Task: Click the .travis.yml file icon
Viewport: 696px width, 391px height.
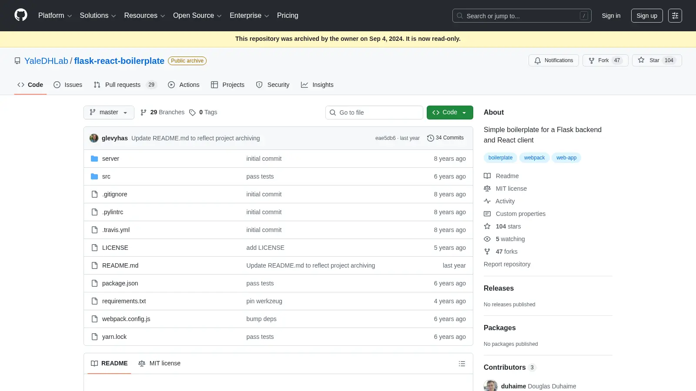Action: (x=94, y=230)
